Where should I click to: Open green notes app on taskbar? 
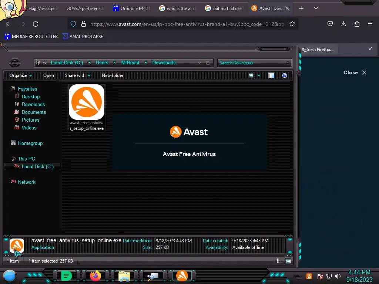tap(66, 276)
